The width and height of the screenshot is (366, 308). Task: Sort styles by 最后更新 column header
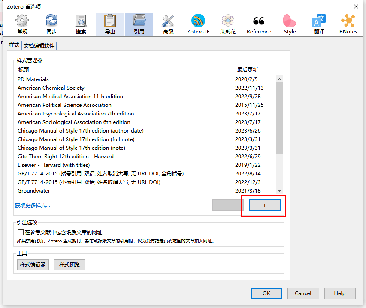(254, 69)
